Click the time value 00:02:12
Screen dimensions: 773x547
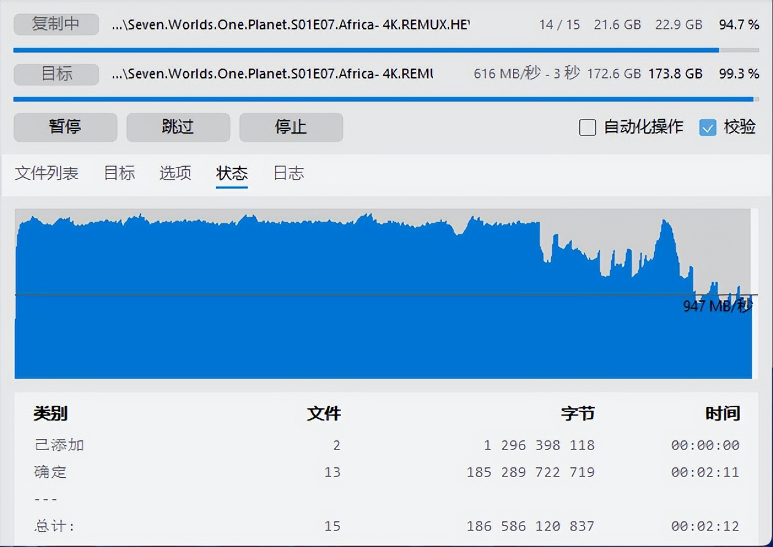[706, 526]
